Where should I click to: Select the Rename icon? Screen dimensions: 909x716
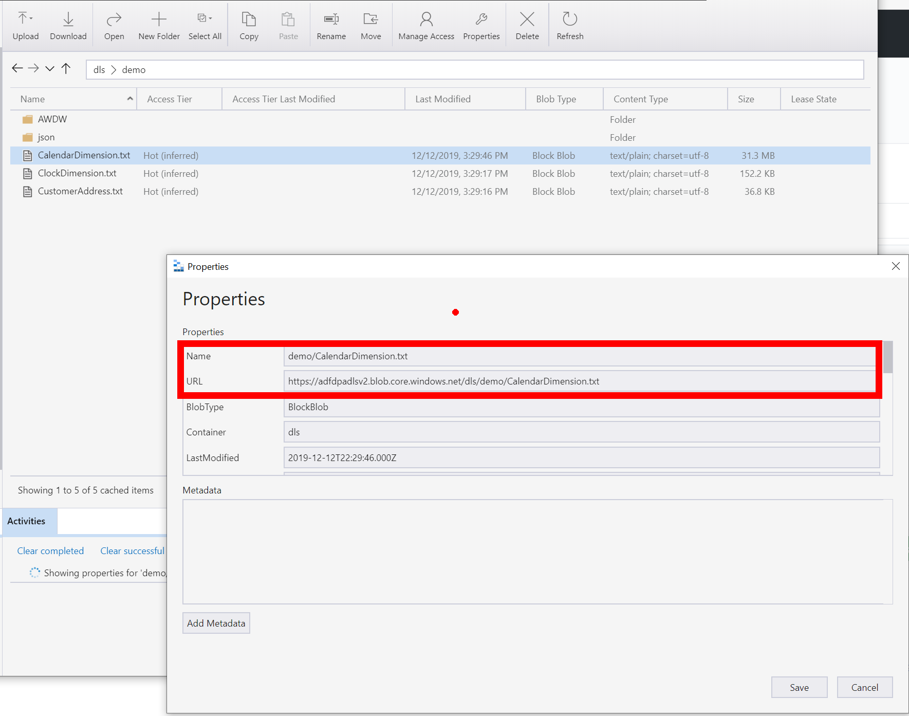click(331, 18)
